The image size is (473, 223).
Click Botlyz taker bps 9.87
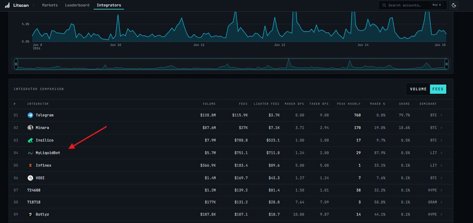[324, 215]
